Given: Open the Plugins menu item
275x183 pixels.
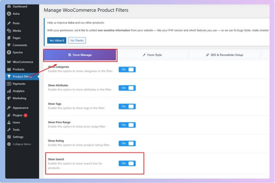Looking at the screenshot, I should click(x=22, y=115).
